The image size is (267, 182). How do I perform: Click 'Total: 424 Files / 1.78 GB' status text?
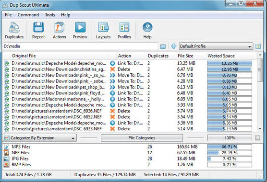28,175
